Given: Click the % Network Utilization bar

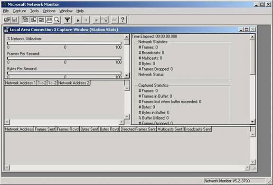Looking at the screenshot, I should click(64, 43).
